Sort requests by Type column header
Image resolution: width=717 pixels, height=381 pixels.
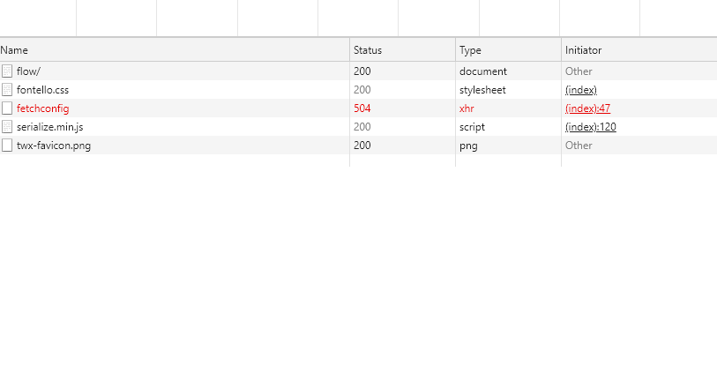coord(470,50)
